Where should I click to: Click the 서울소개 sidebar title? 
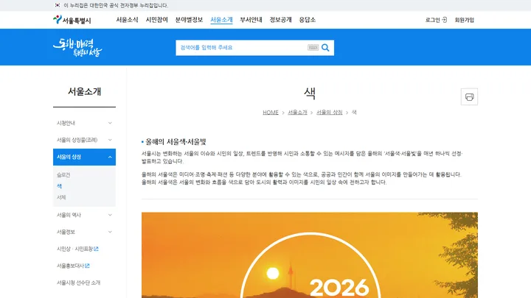tap(84, 91)
